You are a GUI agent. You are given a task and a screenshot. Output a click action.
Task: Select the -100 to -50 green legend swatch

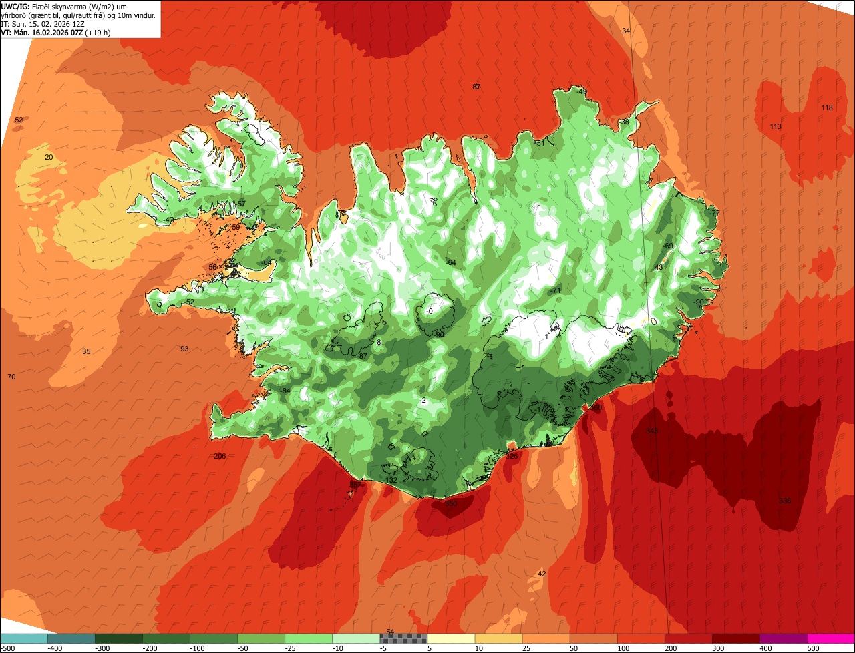point(214,639)
